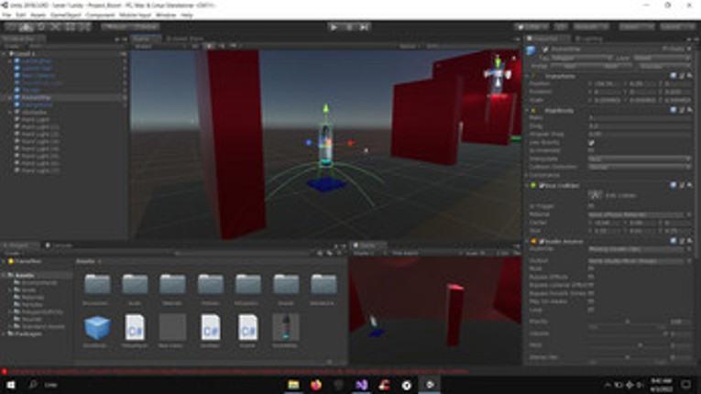Toggle the GameObject active checkbox in Inspector
This screenshot has width=701, height=394.
click(x=545, y=49)
